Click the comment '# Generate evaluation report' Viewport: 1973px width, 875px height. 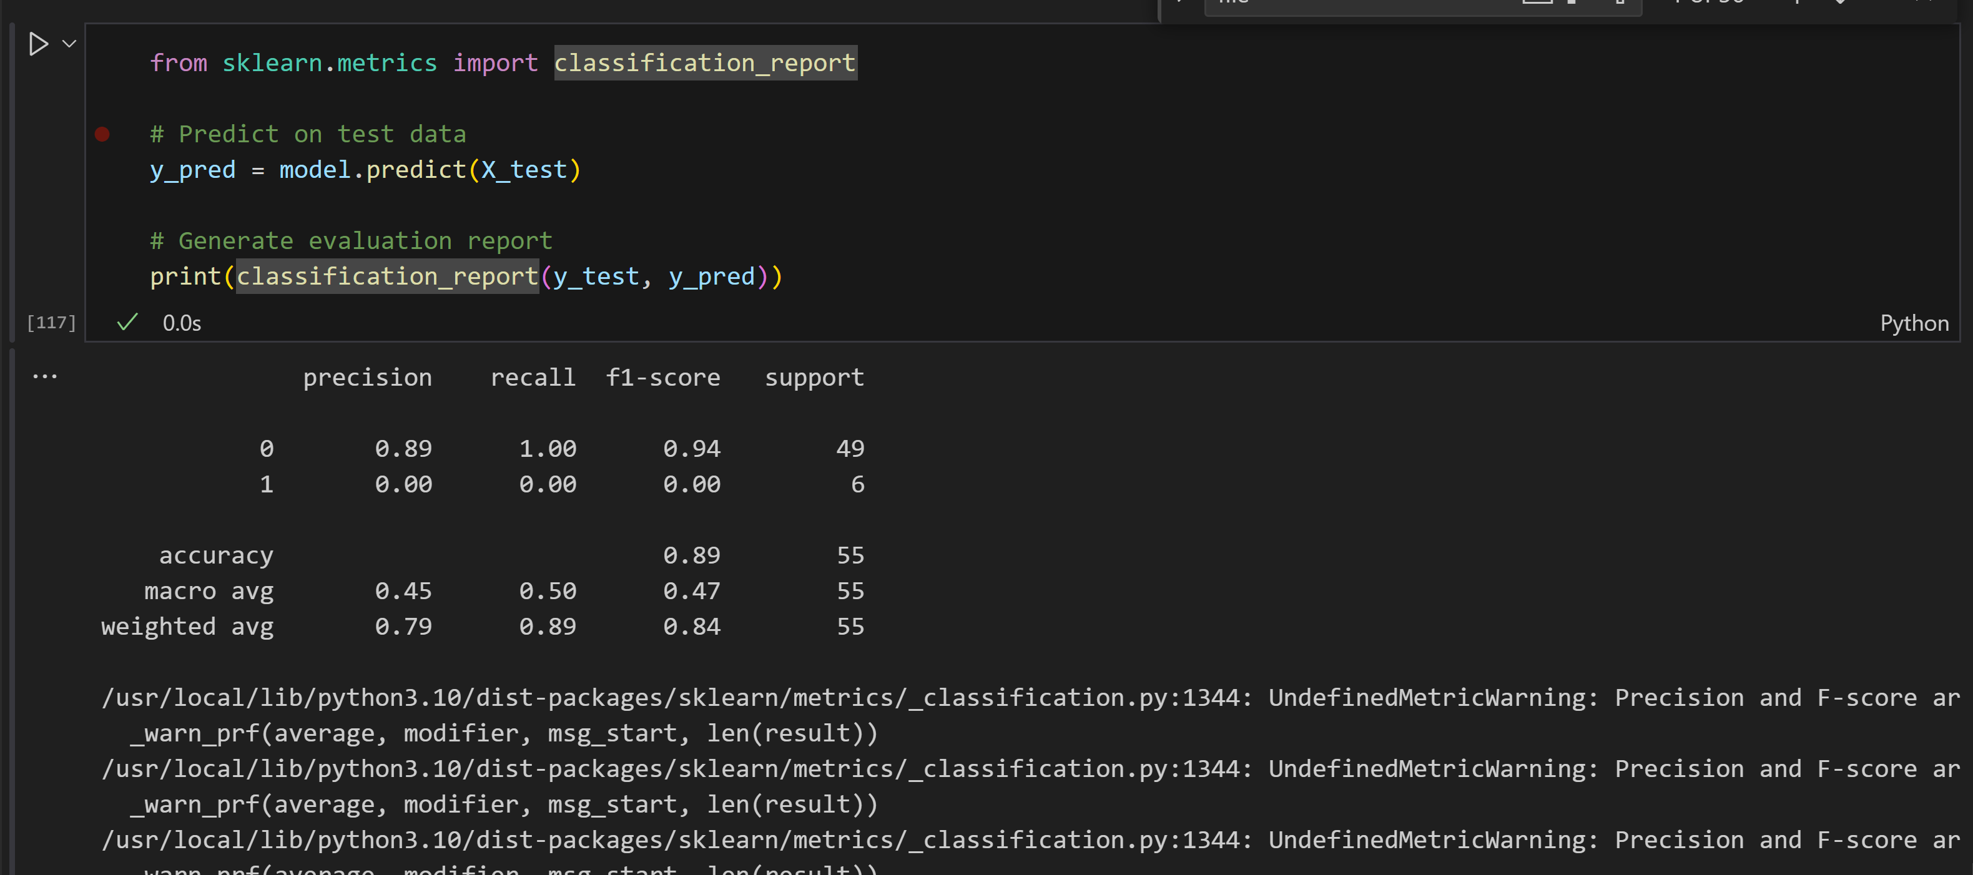pos(351,241)
